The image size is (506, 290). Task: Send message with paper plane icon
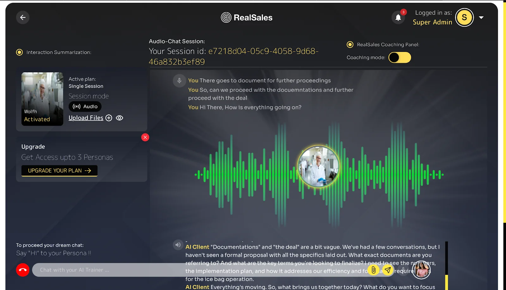[388, 270]
